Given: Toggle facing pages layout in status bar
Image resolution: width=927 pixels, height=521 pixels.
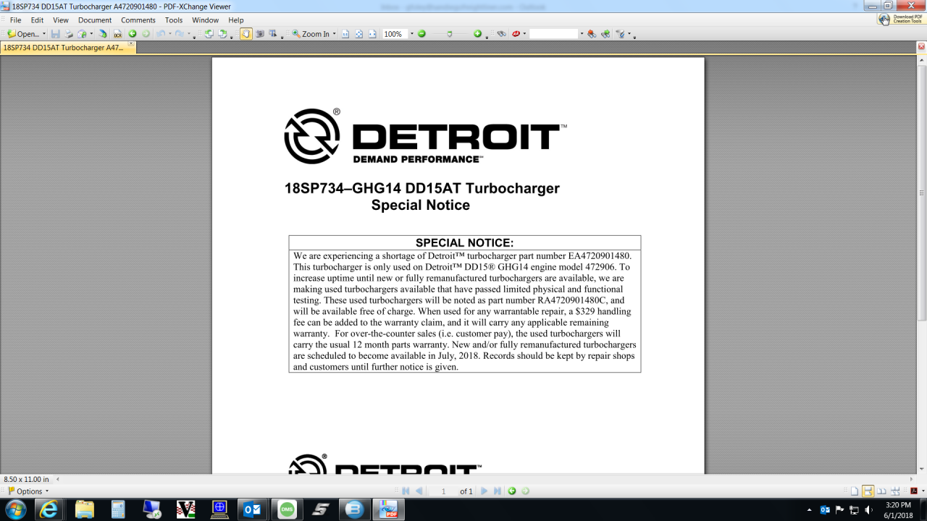Looking at the screenshot, I should (881, 491).
